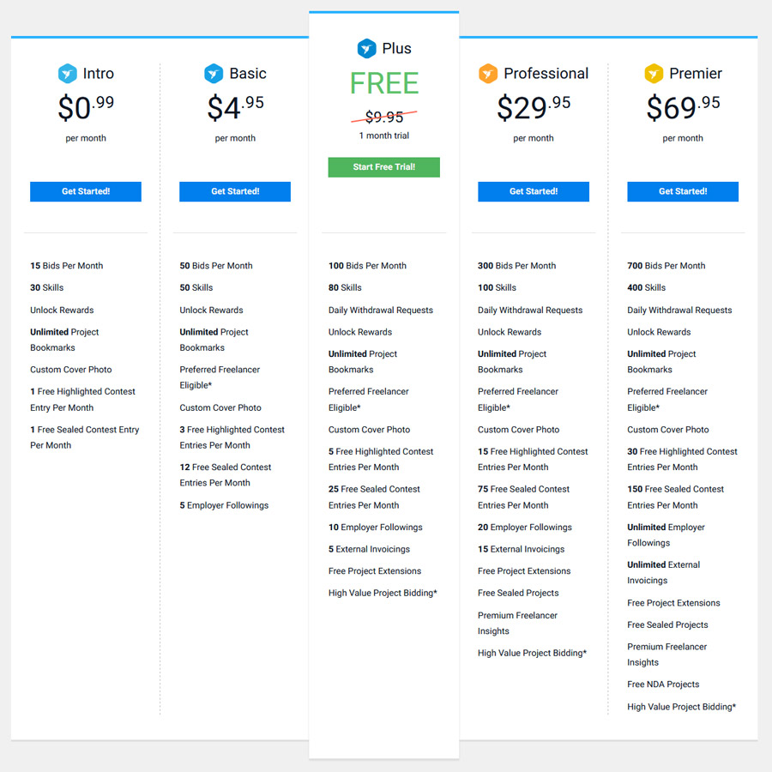Choose Get Started under Basic plan
This screenshot has height=772, width=772.
click(235, 191)
